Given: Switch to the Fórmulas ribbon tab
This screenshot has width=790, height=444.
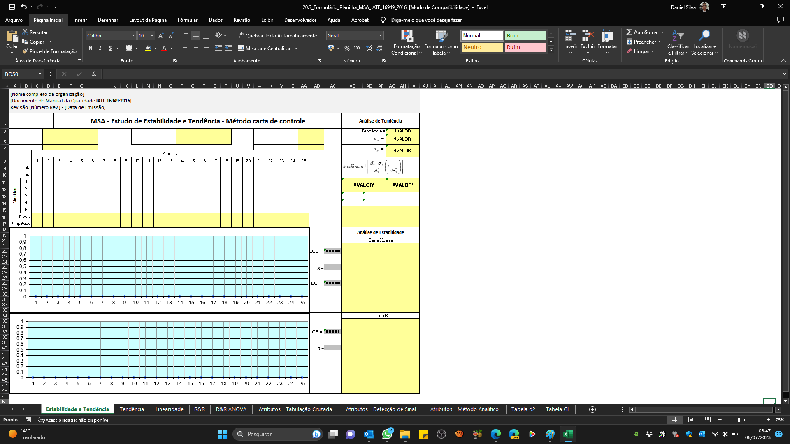Looking at the screenshot, I should point(188,20).
